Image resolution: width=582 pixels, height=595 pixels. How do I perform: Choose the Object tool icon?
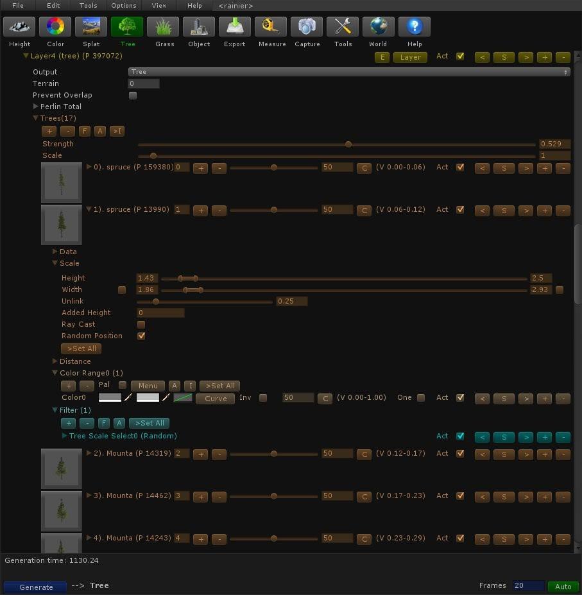(199, 26)
